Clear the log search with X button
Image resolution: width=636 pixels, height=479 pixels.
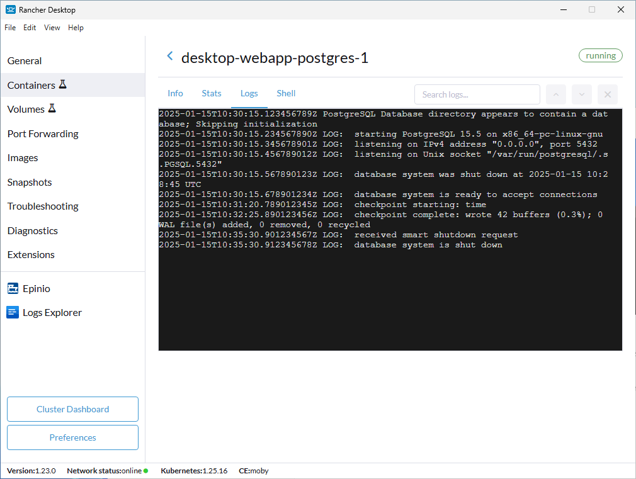(608, 94)
